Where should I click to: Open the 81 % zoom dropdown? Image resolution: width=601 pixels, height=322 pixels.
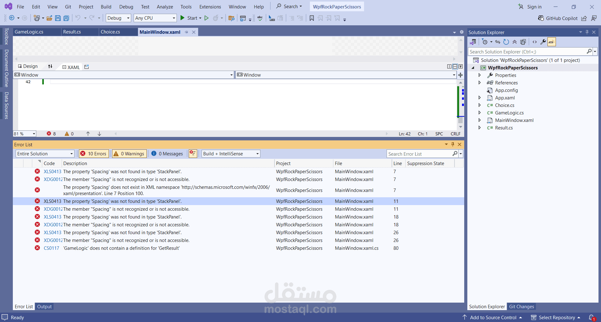click(24, 134)
